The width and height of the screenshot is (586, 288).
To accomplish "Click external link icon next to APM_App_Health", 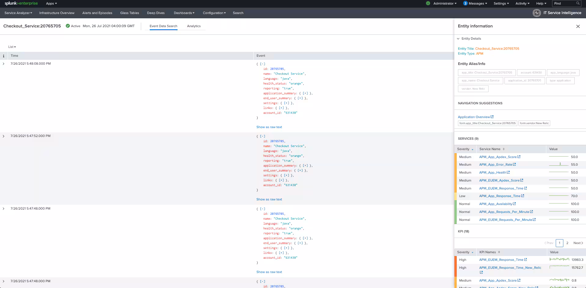I will click(x=508, y=172).
